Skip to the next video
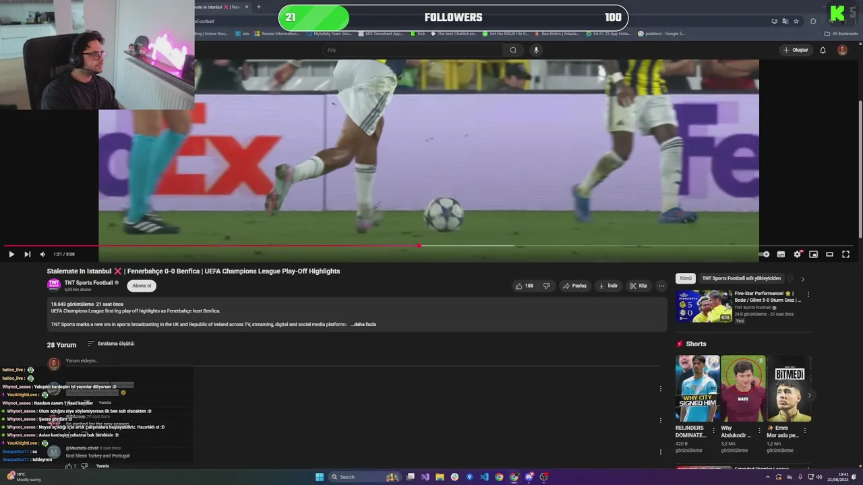 coord(27,255)
